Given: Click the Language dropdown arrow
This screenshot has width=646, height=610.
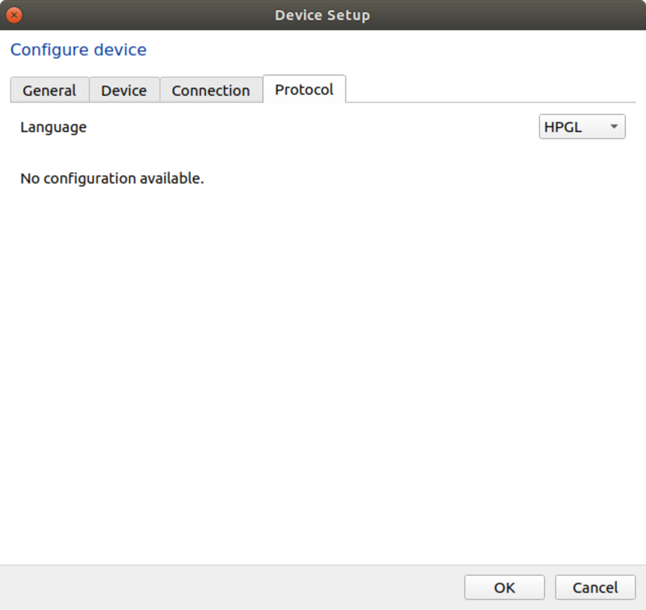Looking at the screenshot, I should click(x=614, y=127).
